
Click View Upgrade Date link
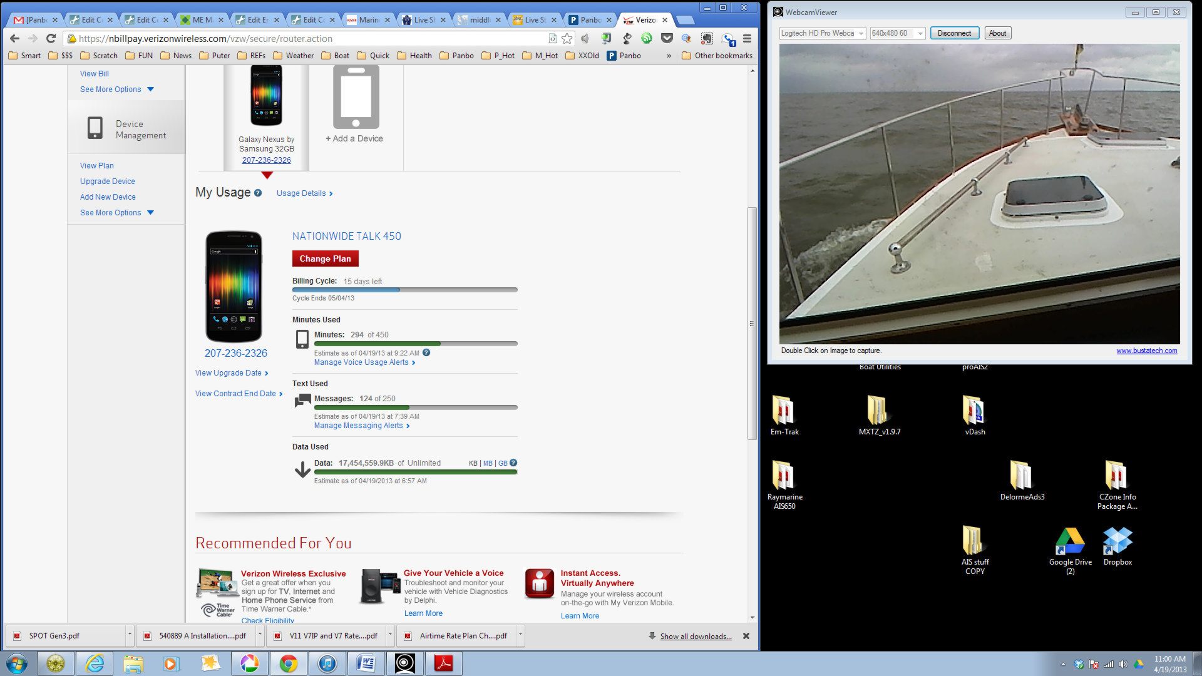coord(232,373)
